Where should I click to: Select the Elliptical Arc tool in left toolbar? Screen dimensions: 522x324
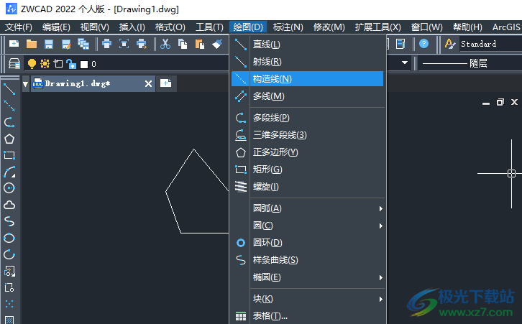(9, 254)
